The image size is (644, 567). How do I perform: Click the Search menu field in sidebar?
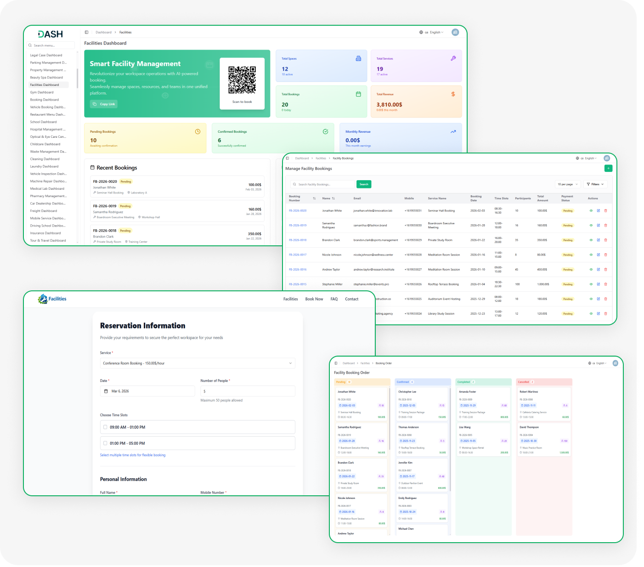click(x=51, y=45)
